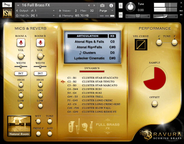Click the reverb PREDLY knob
This screenshot has width=184, height=144.
coord(38,134)
